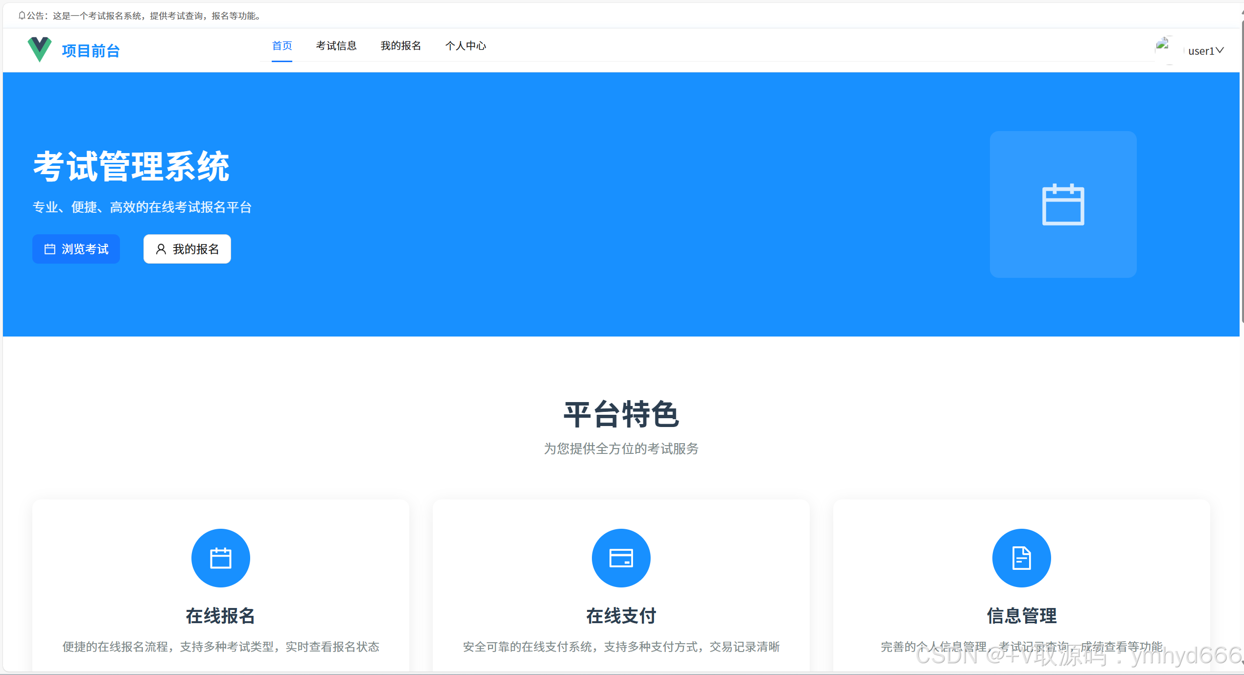Click the vertical page scrollbar

(x=1242, y=171)
